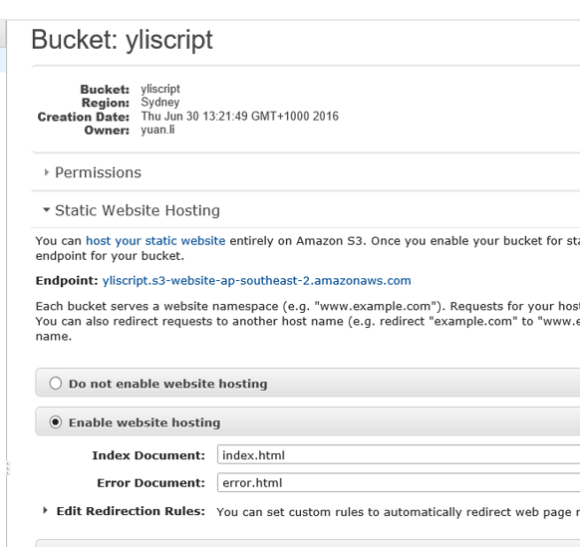Select Do not enable website hosting radio
Screen dimensions: 580x547
coord(56,384)
